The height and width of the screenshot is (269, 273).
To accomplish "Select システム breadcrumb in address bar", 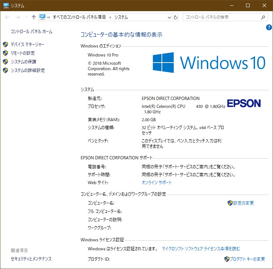I will [121, 17].
